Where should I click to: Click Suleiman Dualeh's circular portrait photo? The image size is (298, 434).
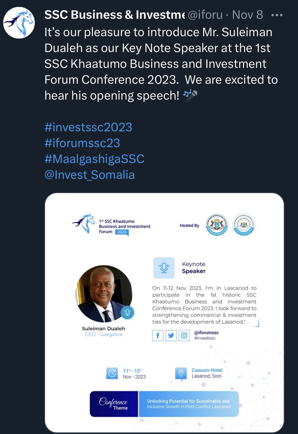coord(104,294)
